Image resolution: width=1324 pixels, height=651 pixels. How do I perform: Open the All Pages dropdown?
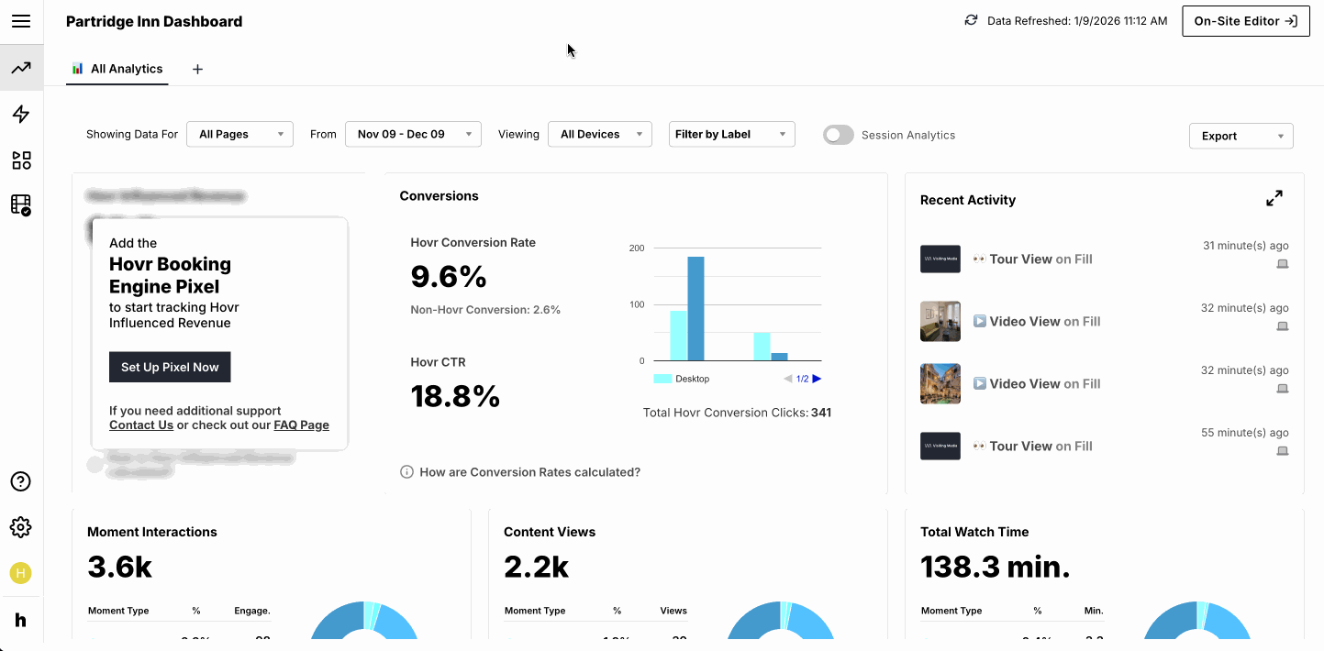pyautogui.click(x=239, y=134)
